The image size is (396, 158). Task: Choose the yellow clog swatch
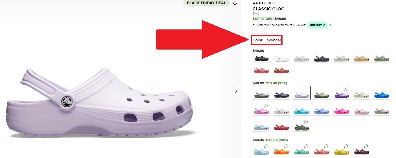pos(341,152)
